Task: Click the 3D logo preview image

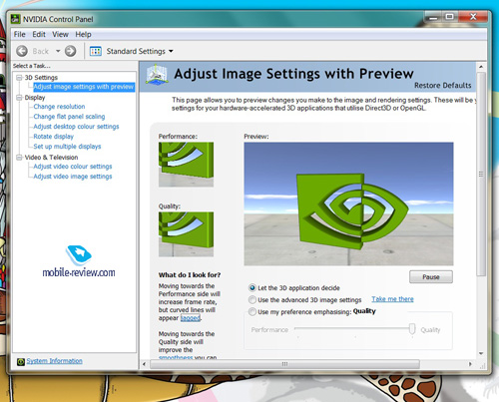Action: pos(348,203)
